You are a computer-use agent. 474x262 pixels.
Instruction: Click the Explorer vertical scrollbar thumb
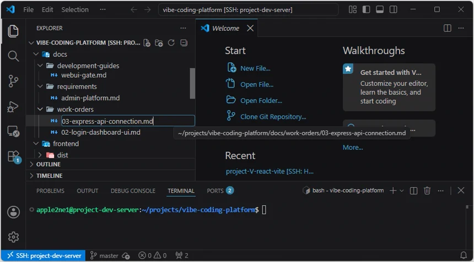click(x=192, y=83)
